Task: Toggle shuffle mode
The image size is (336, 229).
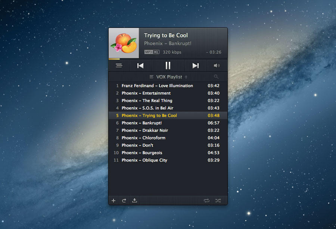Action: point(218,201)
